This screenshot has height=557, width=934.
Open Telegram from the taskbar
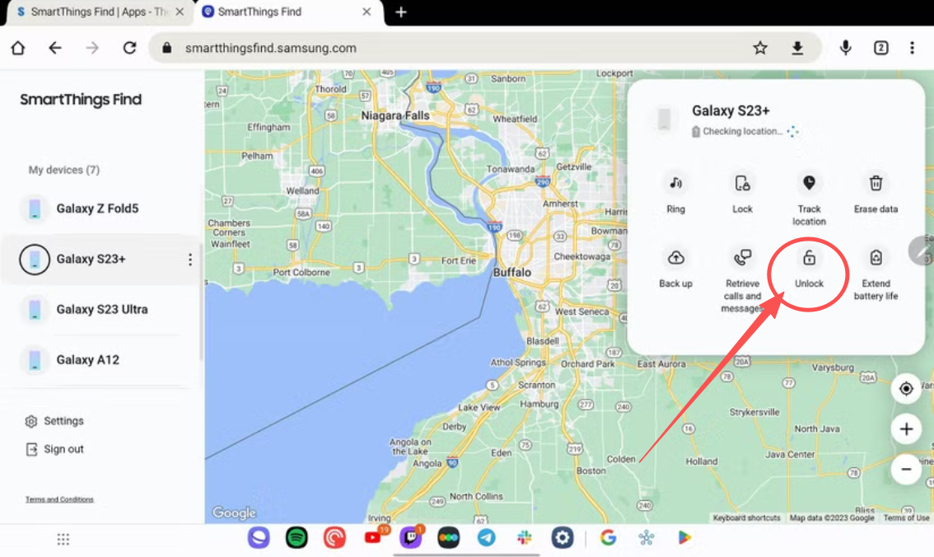(487, 538)
